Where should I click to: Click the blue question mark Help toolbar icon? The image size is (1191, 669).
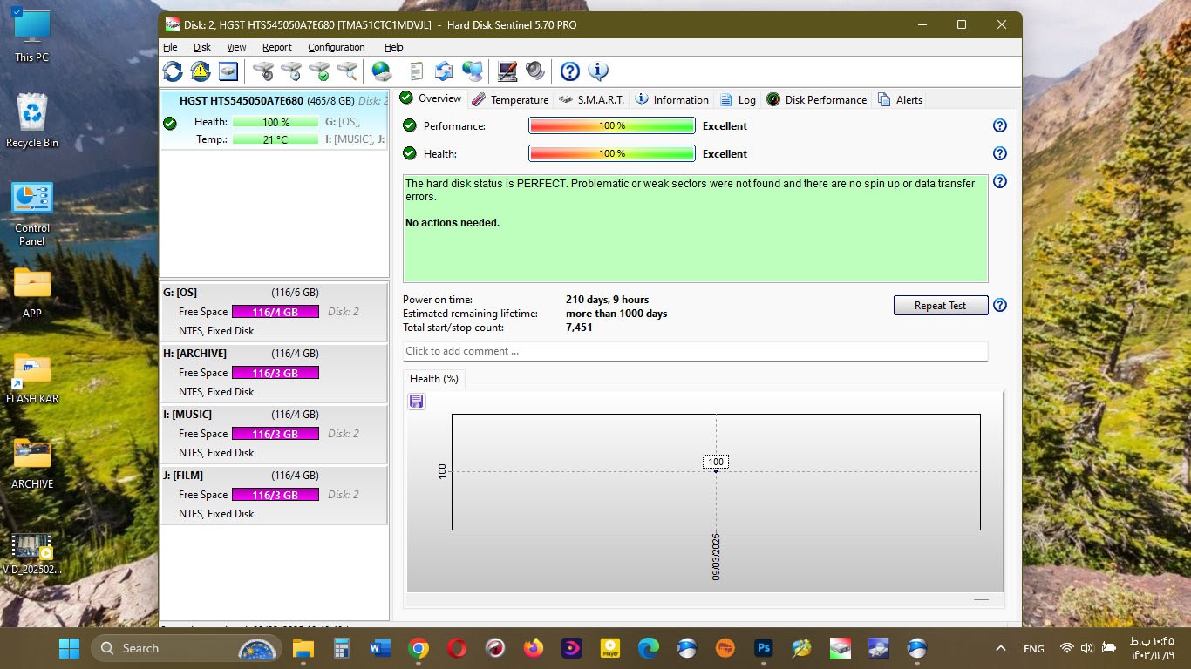click(569, 71)
